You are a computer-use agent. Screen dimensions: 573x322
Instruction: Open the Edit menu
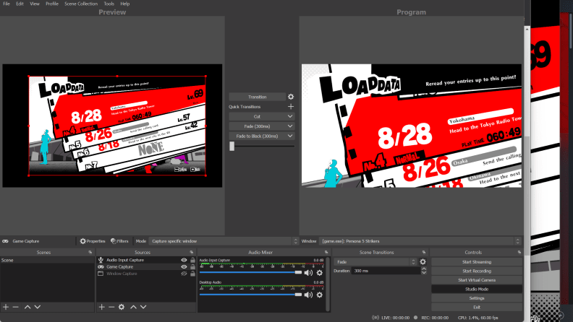click(20, 4)
